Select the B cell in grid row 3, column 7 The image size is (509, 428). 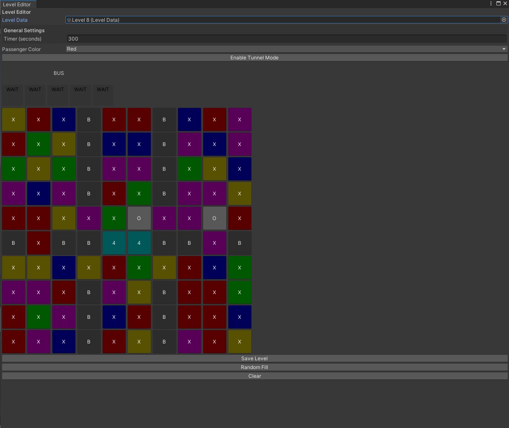[164, 169]
